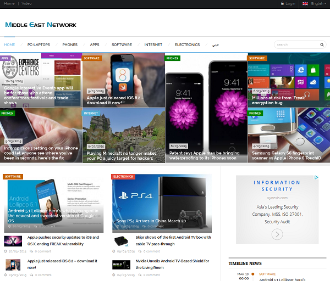Open the Electronics menu item
Viewport: 330px width, 281px height.
tap(187, 44)
